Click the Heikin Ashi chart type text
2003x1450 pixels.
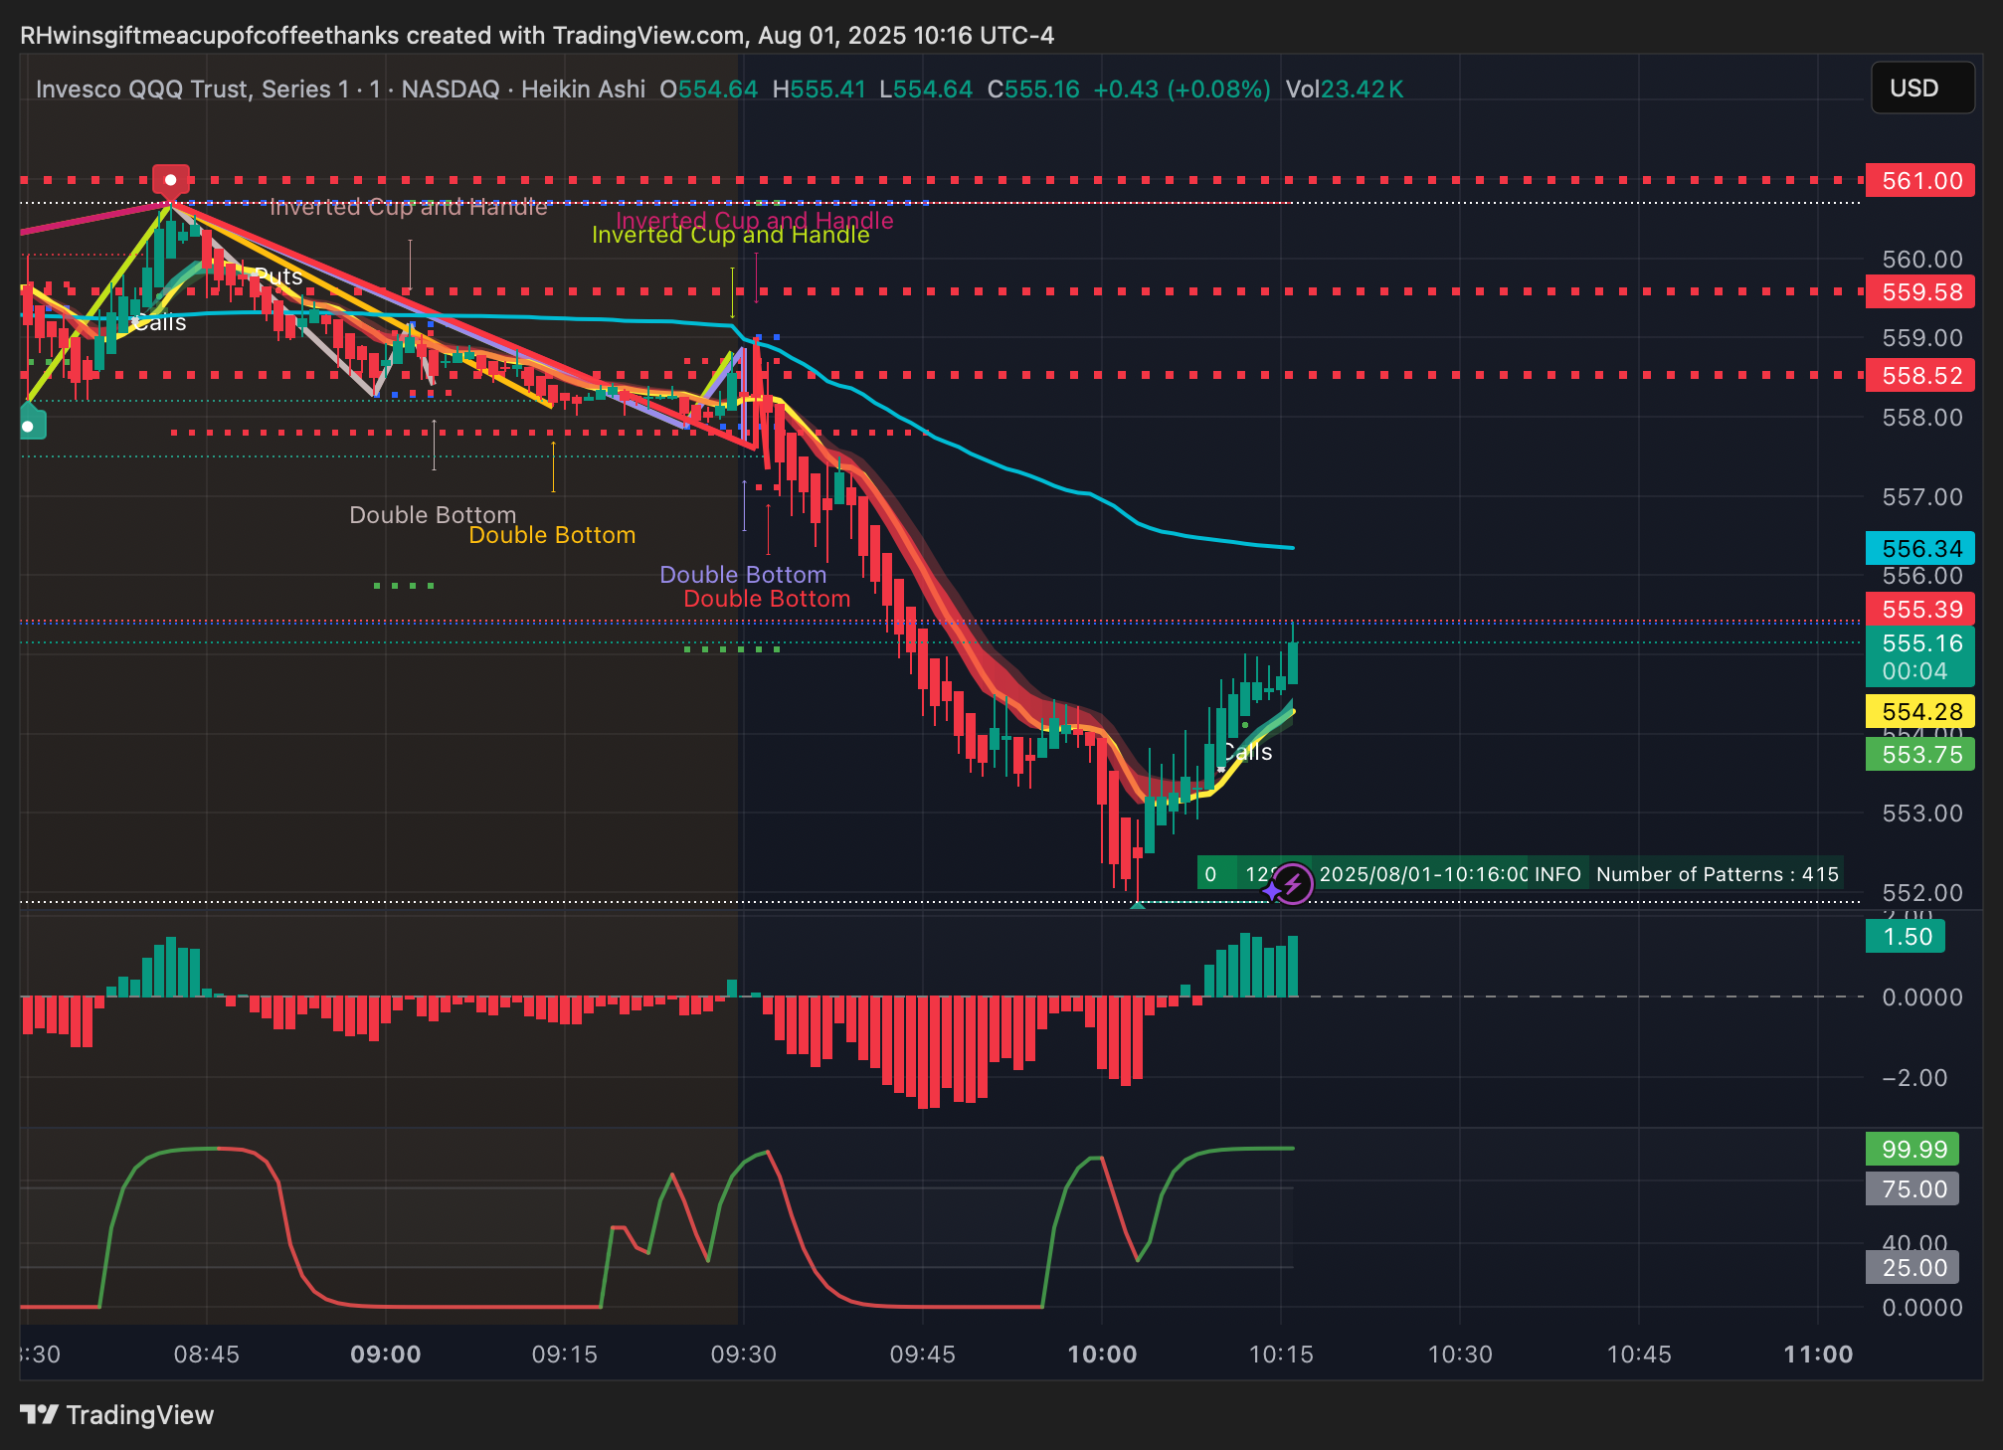[583, 90]
